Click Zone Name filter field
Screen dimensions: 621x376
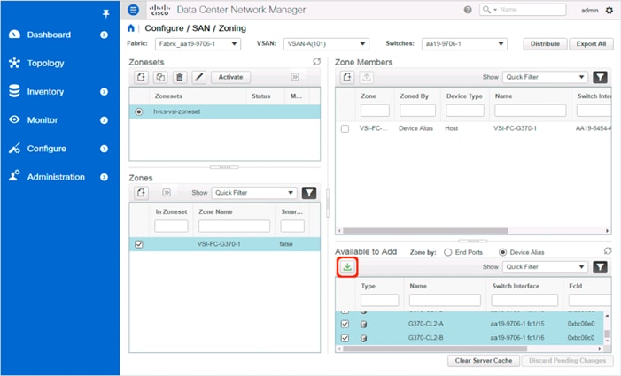click(234, 226)
